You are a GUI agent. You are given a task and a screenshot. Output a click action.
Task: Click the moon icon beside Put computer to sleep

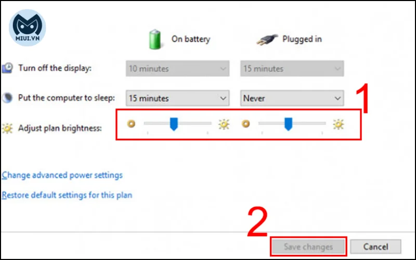click(7, 98)
